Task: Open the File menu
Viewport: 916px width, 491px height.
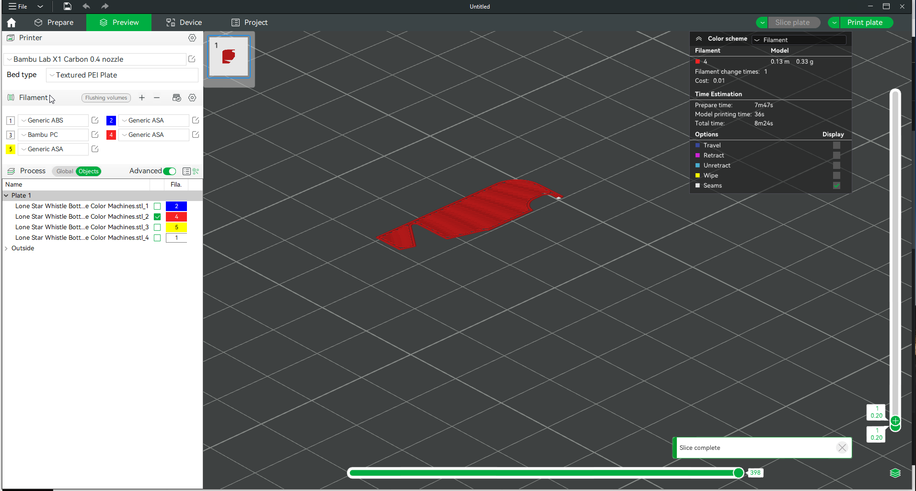Action: click(x=18, y=6)
